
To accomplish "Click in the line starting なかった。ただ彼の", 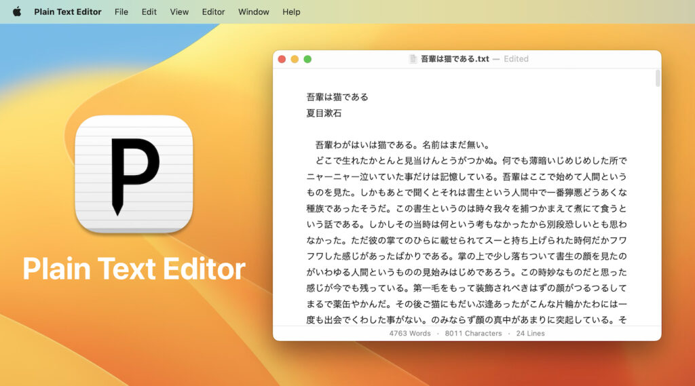I will point(467,240).
